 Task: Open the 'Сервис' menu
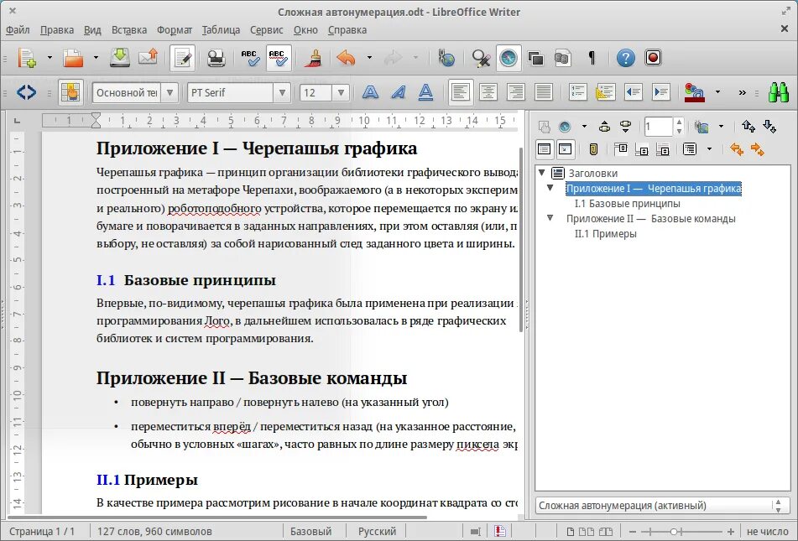(x=266, y=29)
